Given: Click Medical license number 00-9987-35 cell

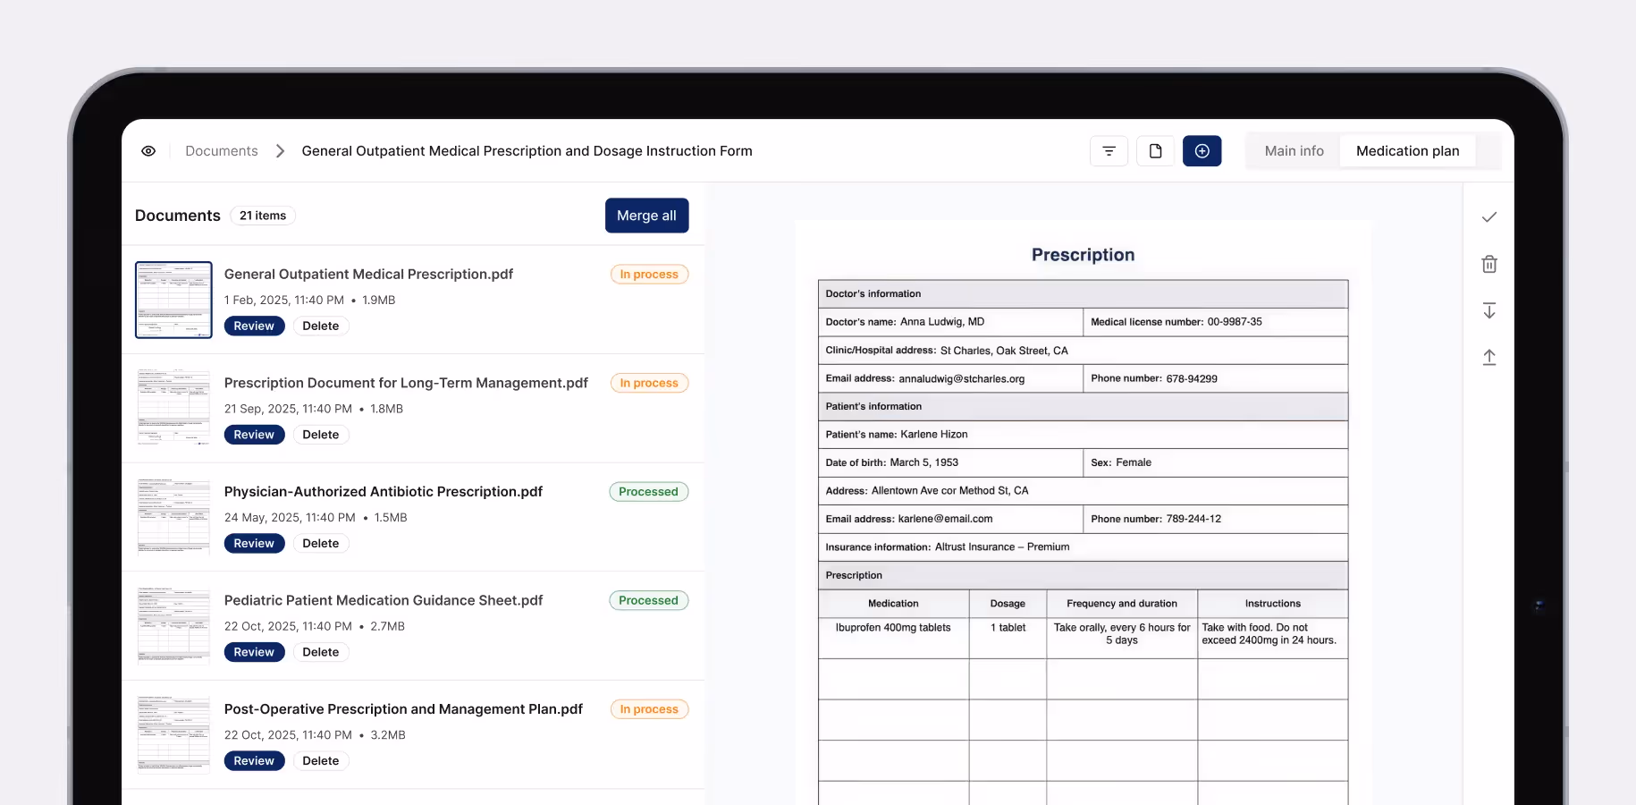Looking at the screenshot, I should coord(1215,322).
